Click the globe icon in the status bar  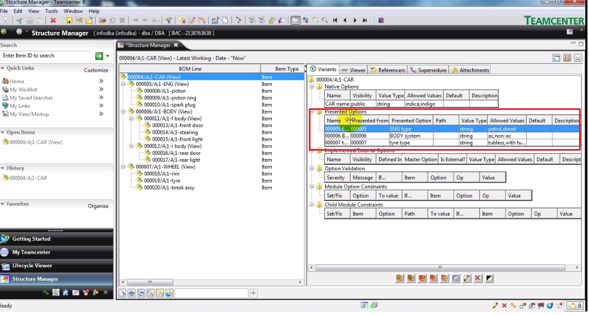pos(550,306)
